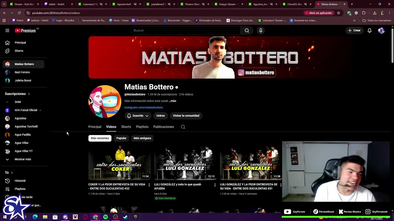Click Visitar la comunidad button
This screenshot has height=221, width=394.
click(186, 116)
